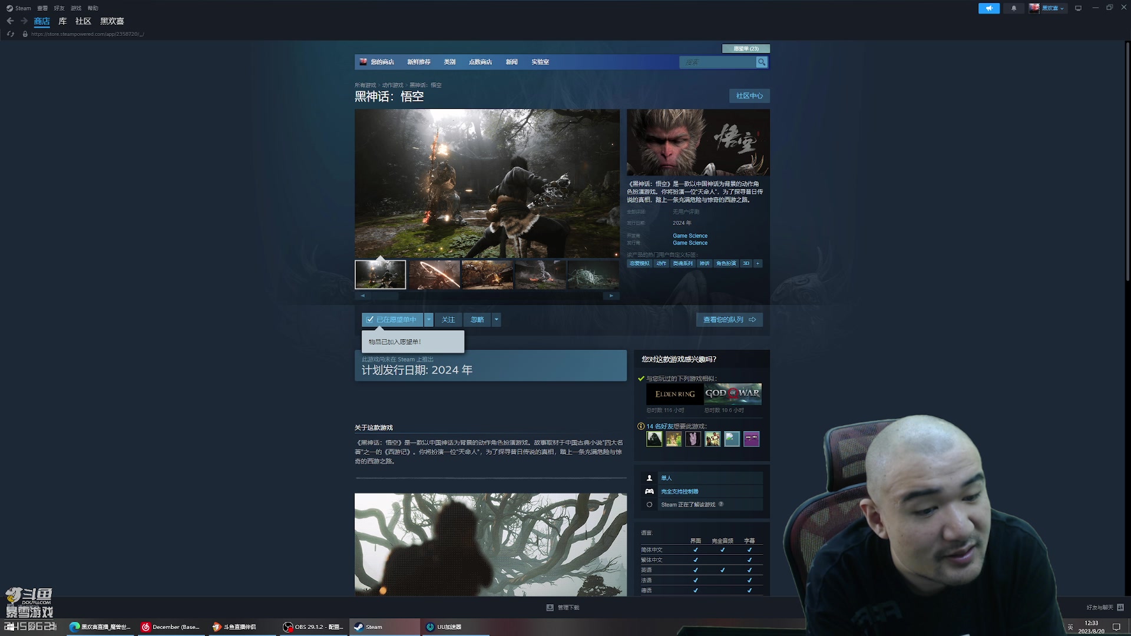The image size is (1131, 636).
Task: Reload the store page
Action: pyautogui.click(x=10, y=34)
